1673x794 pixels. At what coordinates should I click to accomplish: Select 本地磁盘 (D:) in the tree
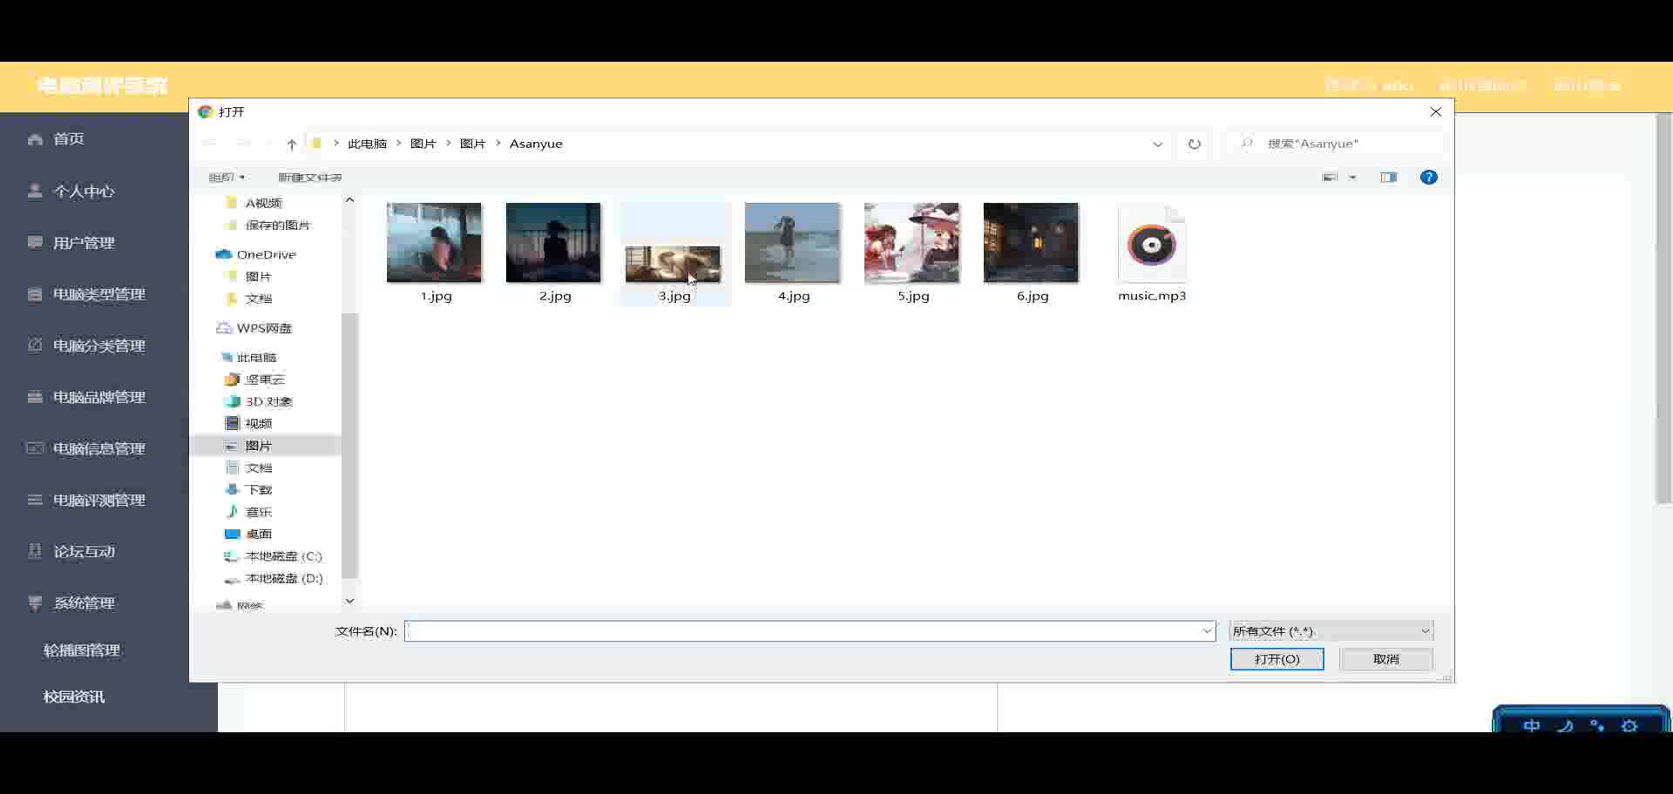(x=284, y=578)
